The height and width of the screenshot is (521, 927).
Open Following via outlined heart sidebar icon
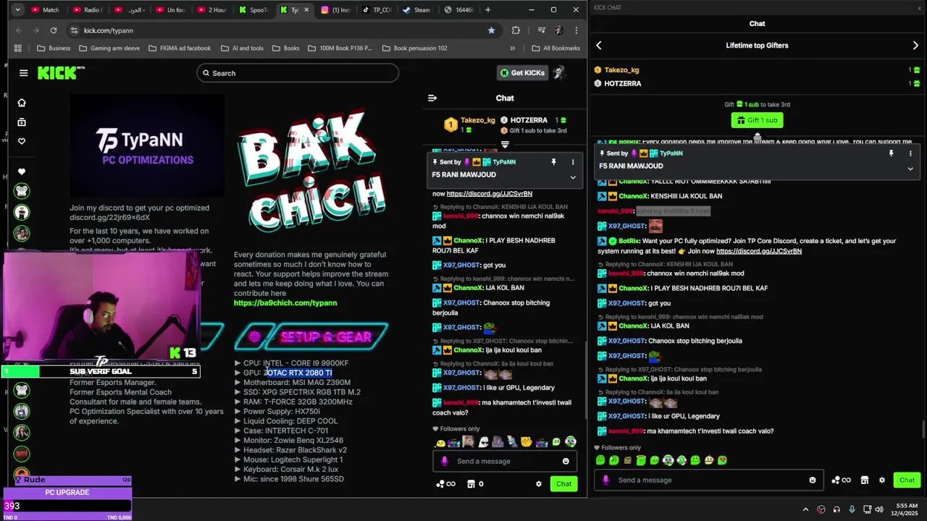click(22, 141)
